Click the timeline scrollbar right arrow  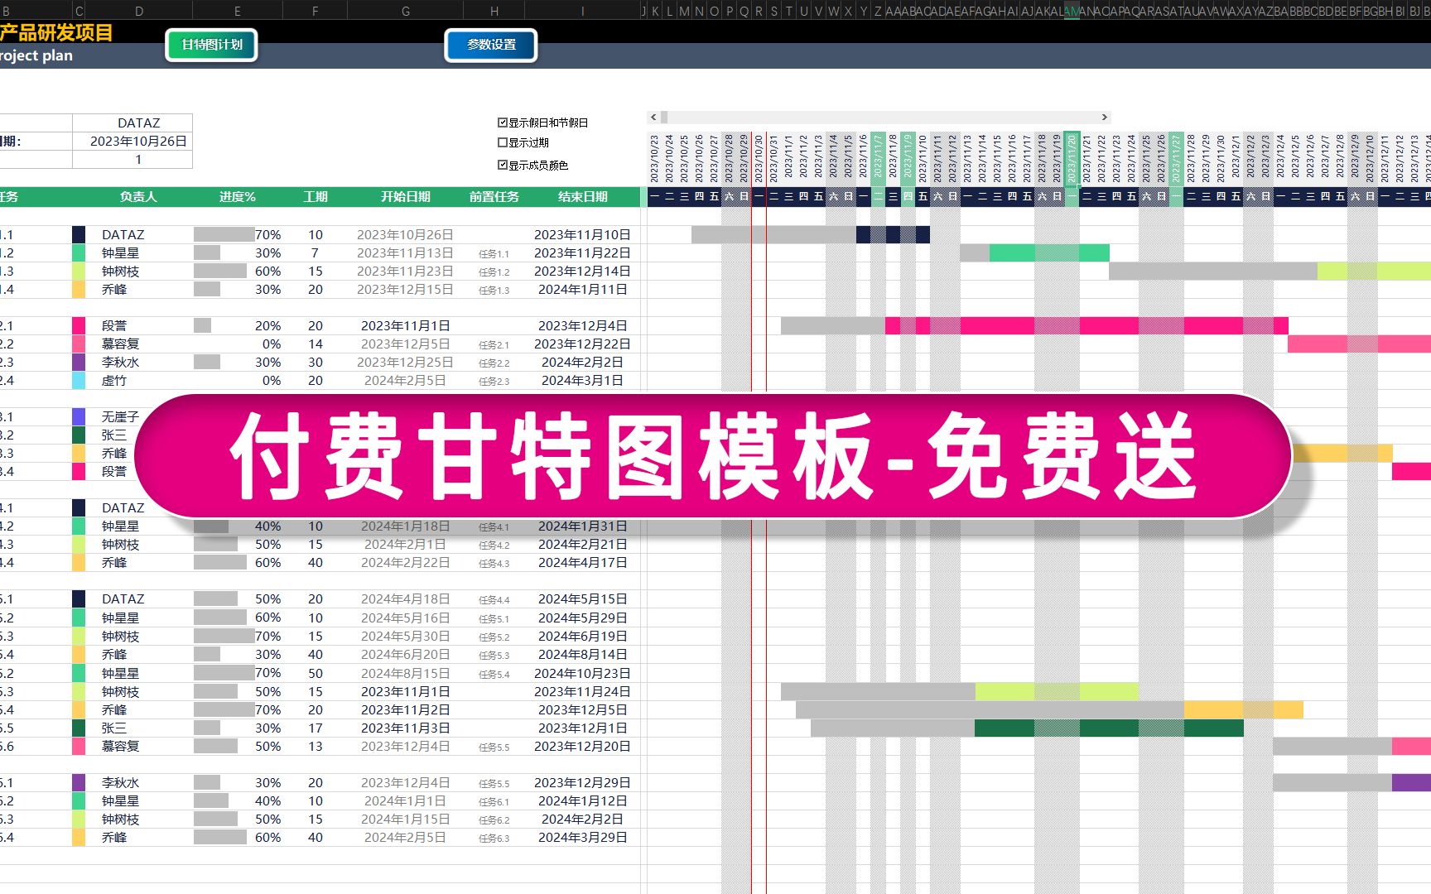tap(1103, 118)
